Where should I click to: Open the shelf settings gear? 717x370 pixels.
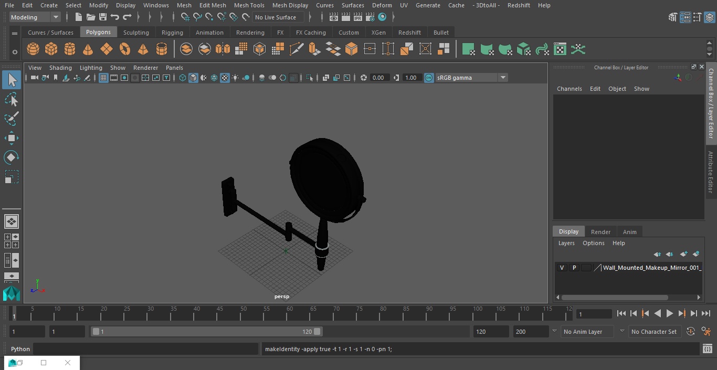pyautogui.click(x=15, y=52)
